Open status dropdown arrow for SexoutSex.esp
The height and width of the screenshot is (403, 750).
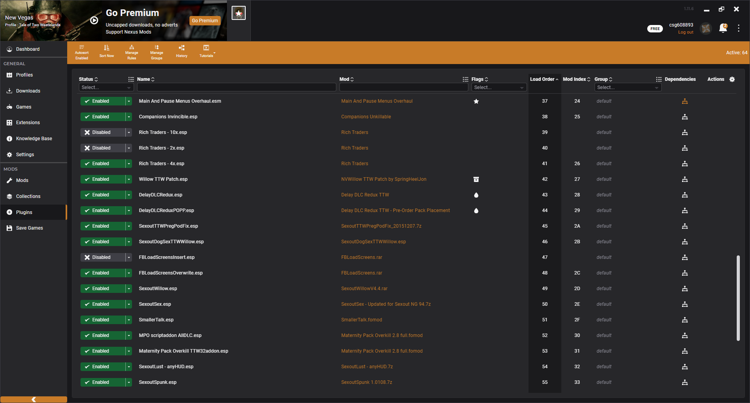(129, 304)
